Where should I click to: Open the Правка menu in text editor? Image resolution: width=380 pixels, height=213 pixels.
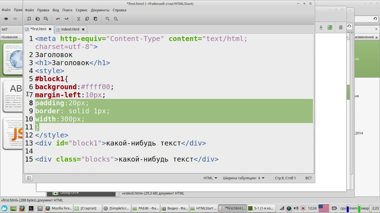click(x=43, y=10)
